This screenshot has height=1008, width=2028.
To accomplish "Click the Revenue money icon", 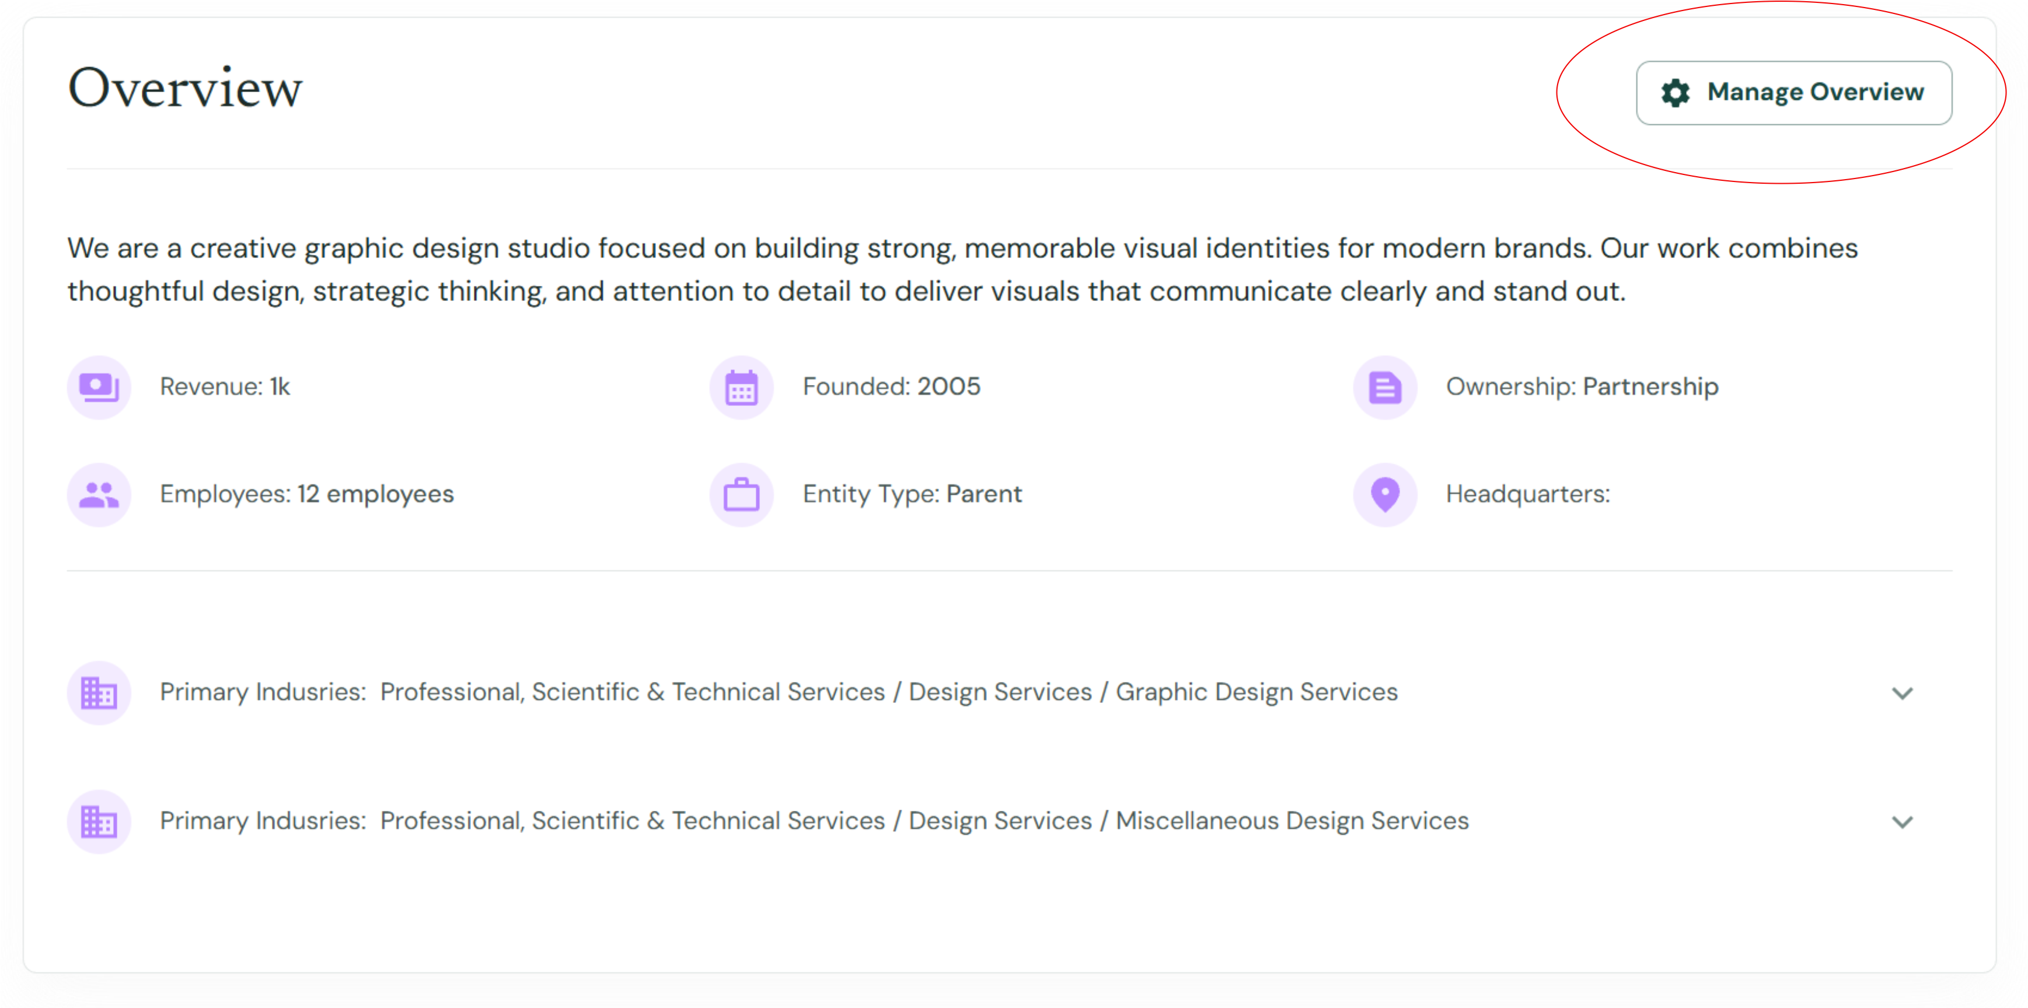I will (99, 387).
